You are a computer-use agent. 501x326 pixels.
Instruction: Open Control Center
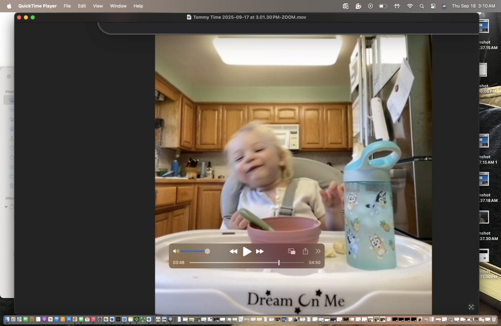pyautogui.click(x=433, y=6)
